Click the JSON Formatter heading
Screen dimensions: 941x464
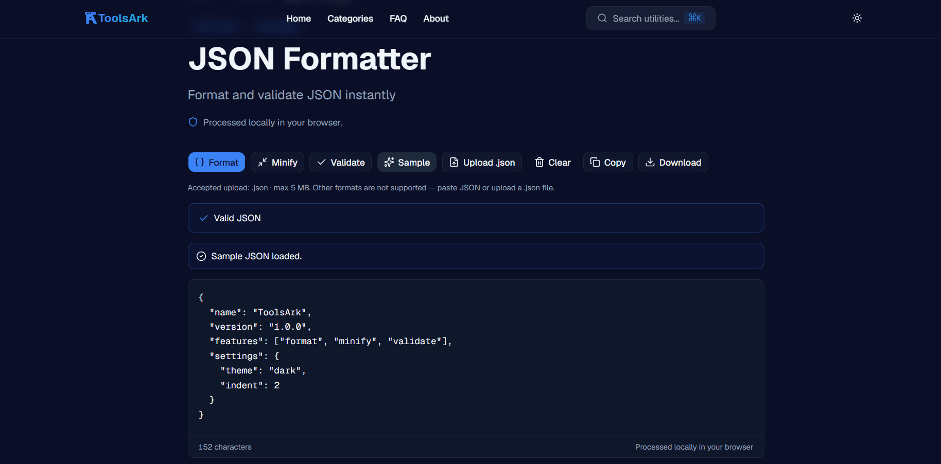[309, 59]
